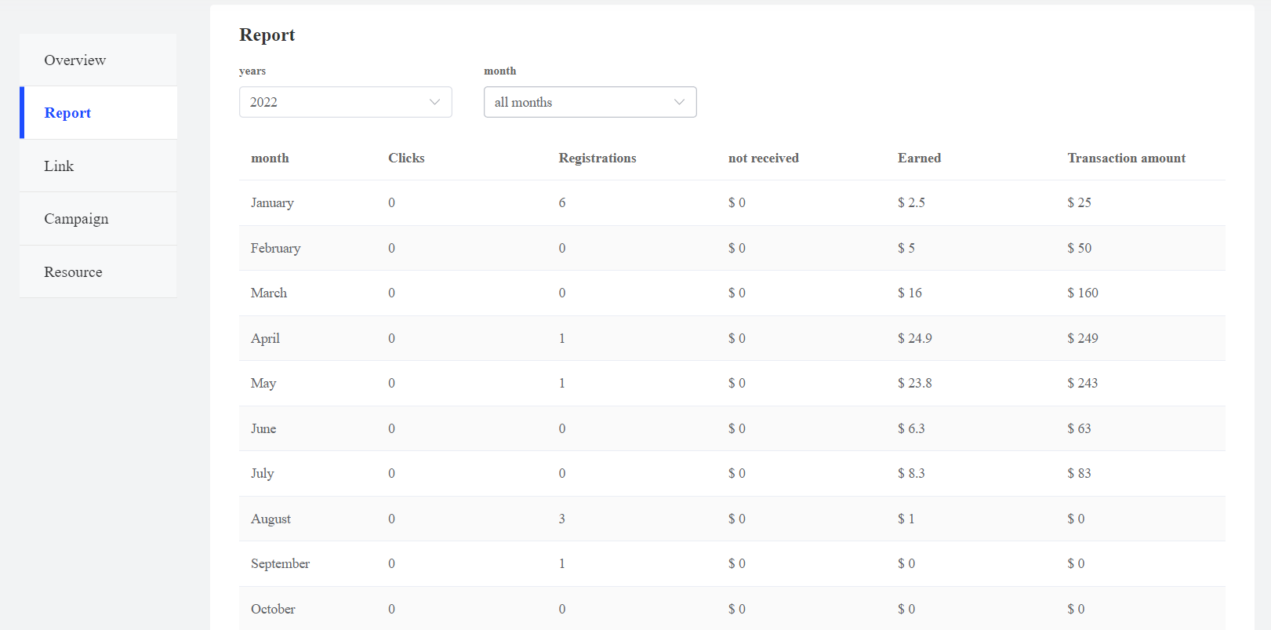Click January's earned value $ 2.5
The height and width of the screenshot is (630, 1271).
point(911,202)
